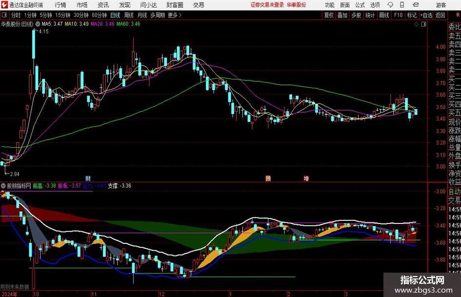Screen dimensions: 461x297
Task: Click the 增 event marker on chart
Action: (x=306, y=178)
